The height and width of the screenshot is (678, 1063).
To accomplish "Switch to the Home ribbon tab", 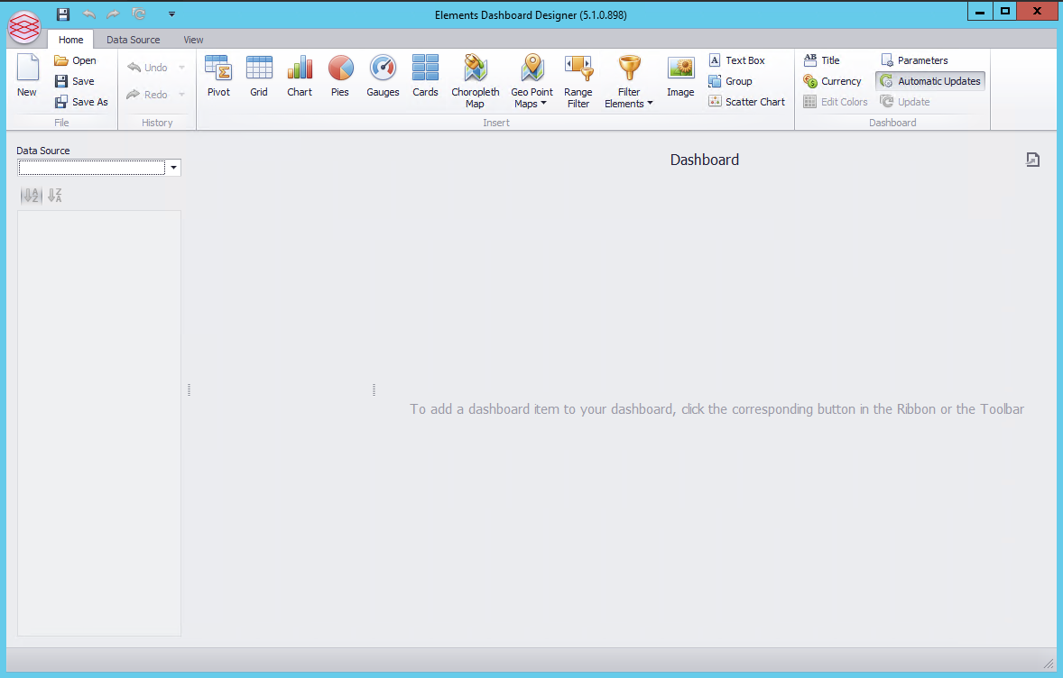I will click(70, 40).
